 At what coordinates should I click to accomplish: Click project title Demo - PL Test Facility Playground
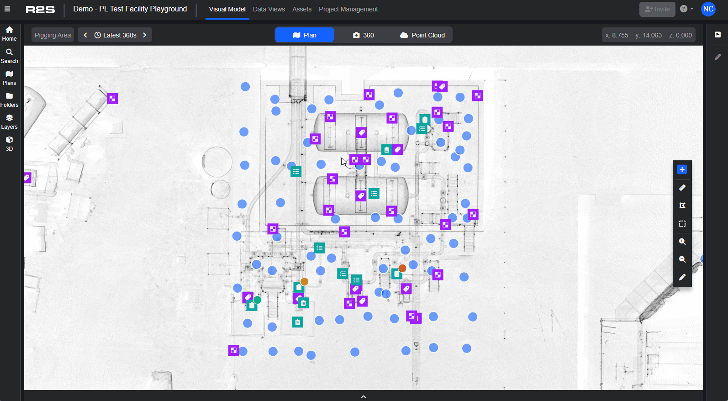130,9
